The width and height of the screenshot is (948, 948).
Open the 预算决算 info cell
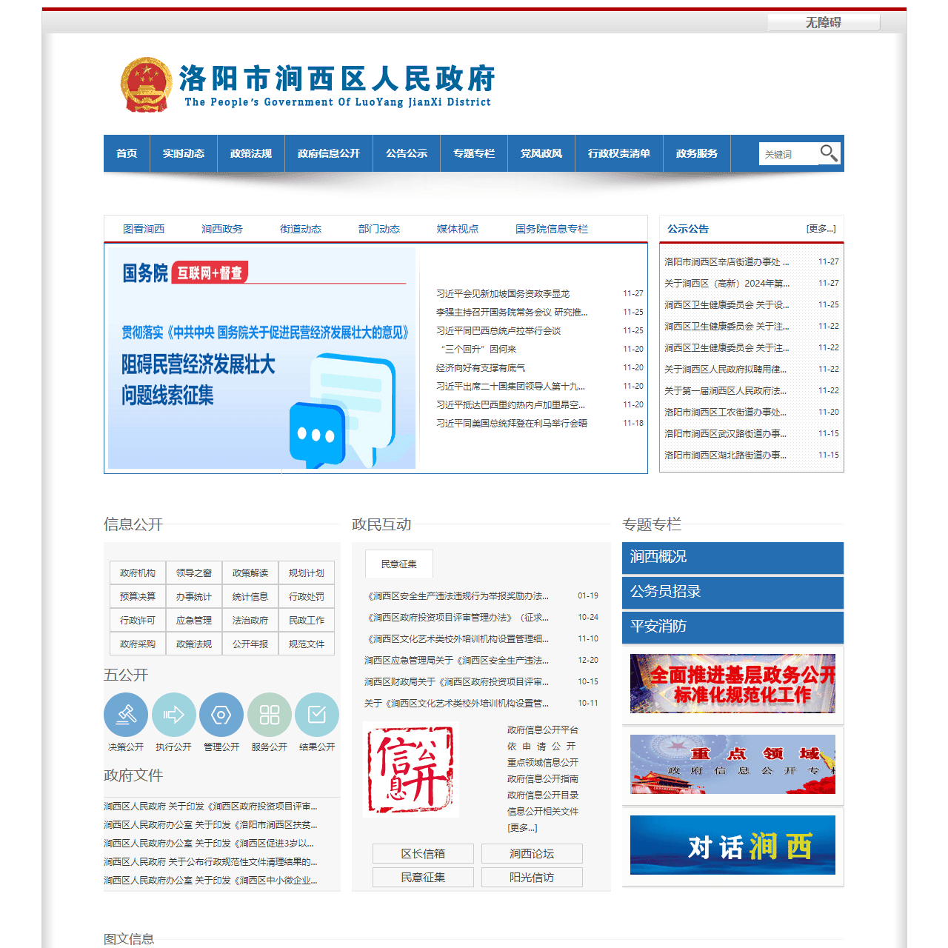(x=138, y=597)
